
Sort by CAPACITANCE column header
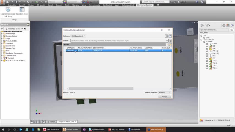pos(136,48)
